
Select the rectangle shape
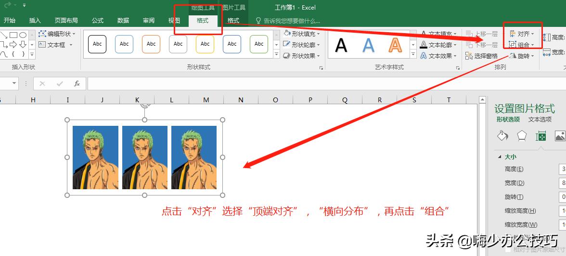coord(13,35)
